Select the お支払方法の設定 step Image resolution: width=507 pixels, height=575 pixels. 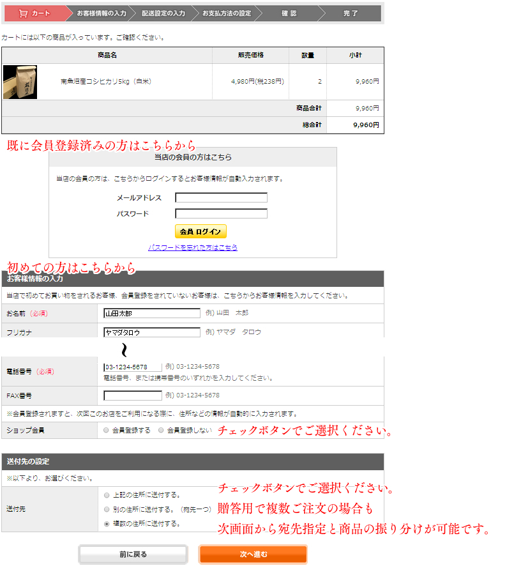click(x=227, y=13)
